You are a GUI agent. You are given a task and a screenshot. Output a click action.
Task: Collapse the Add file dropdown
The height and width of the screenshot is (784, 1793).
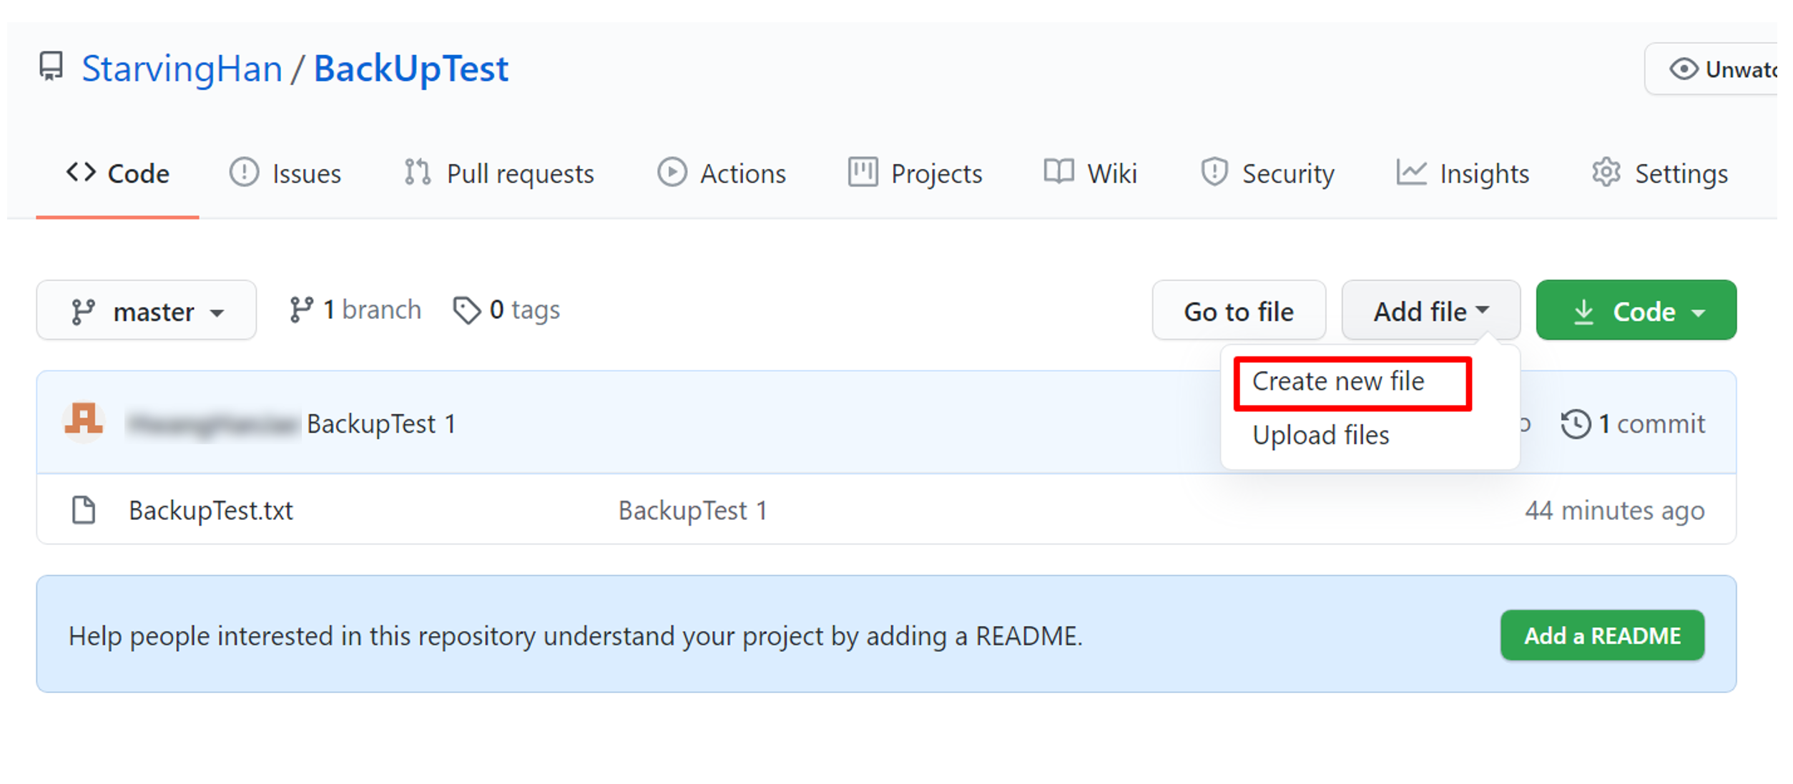[1430, 311]
